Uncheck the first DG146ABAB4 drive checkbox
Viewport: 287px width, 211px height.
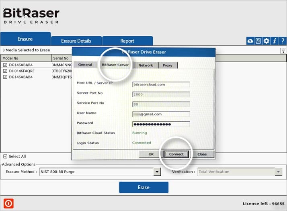(x=5, y=65)
